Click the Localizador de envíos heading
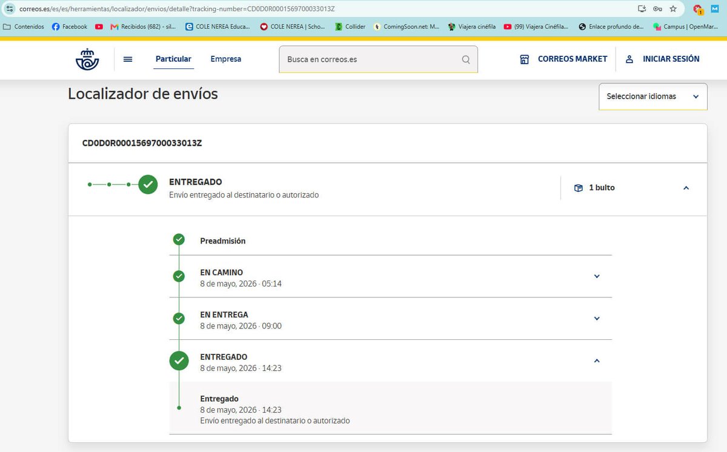727x452 pixels. 143,94
